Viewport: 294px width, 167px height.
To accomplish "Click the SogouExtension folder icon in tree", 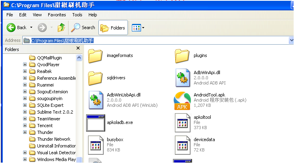I will [32, 92].
